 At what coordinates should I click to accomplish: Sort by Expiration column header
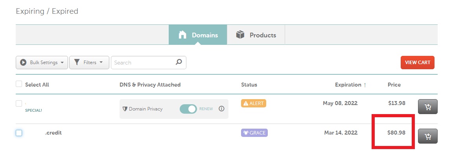tap(350, 85)
